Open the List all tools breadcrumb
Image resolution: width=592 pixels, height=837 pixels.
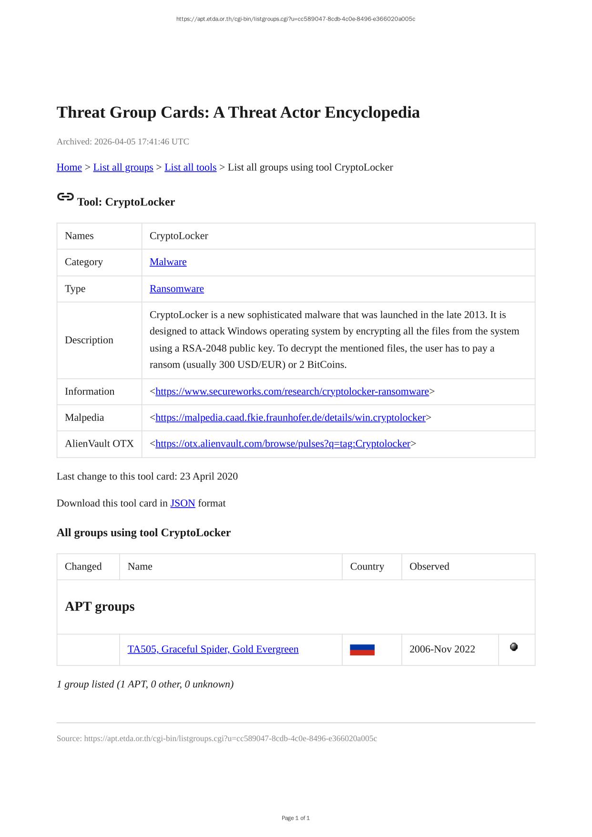click(x=190, y=167)
